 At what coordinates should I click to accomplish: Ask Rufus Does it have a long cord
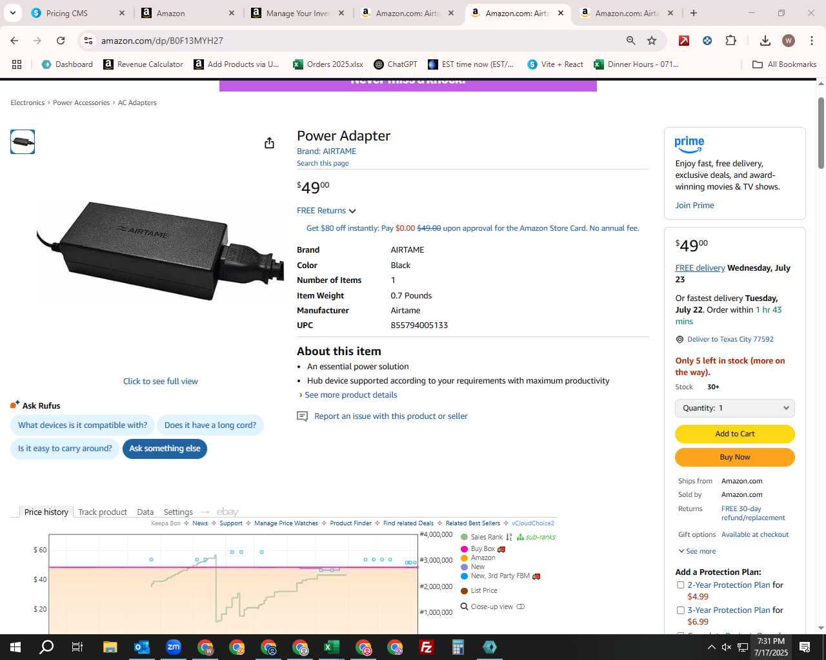click(x=210, y=425)
